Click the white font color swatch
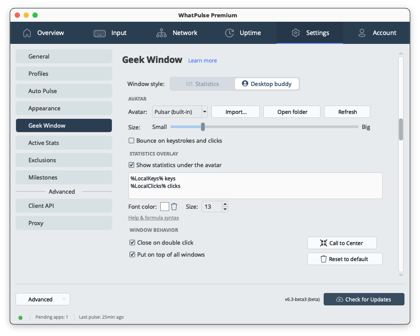The image size is (420, 336). tap(164, 207)
